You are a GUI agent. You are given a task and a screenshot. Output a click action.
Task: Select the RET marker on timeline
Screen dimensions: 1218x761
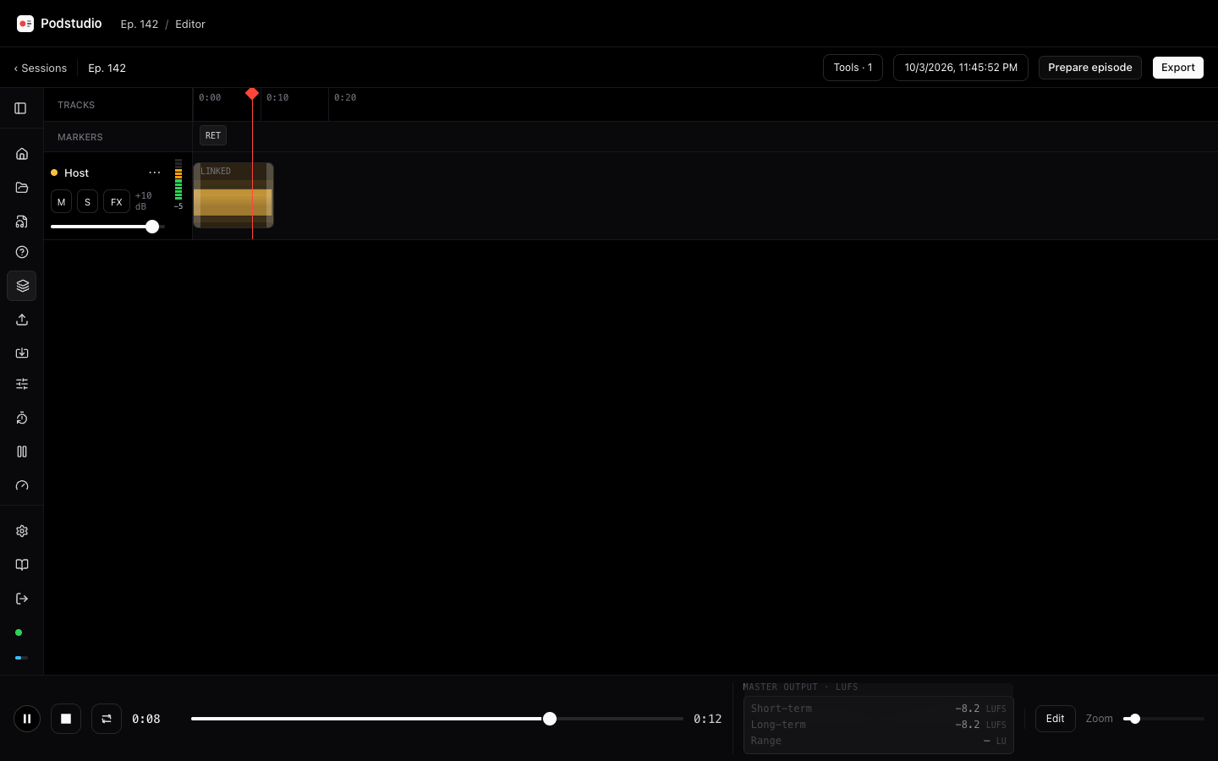213,135
